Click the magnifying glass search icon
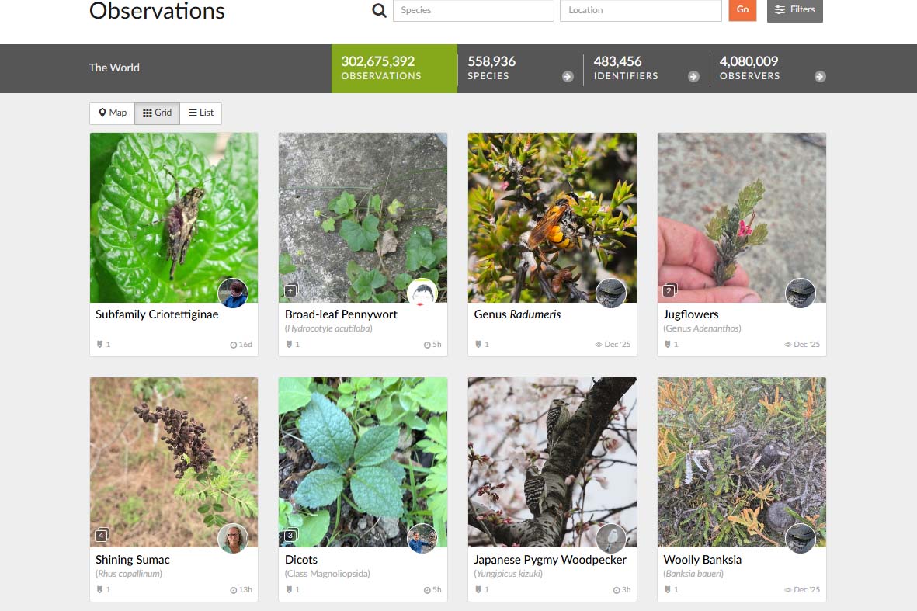917x611 pixels. [x=379, y=10]
